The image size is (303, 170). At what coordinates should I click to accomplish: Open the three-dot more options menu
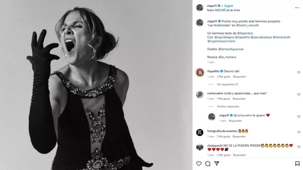click(x=297, y=8)
